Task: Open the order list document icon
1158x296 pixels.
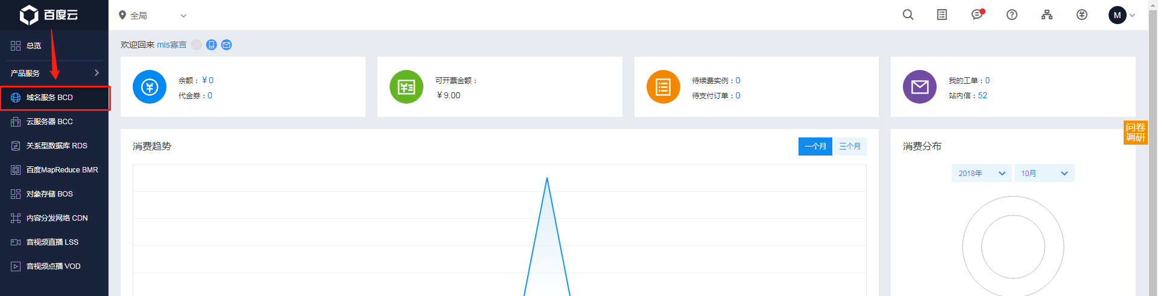Action: click(942, 15)
